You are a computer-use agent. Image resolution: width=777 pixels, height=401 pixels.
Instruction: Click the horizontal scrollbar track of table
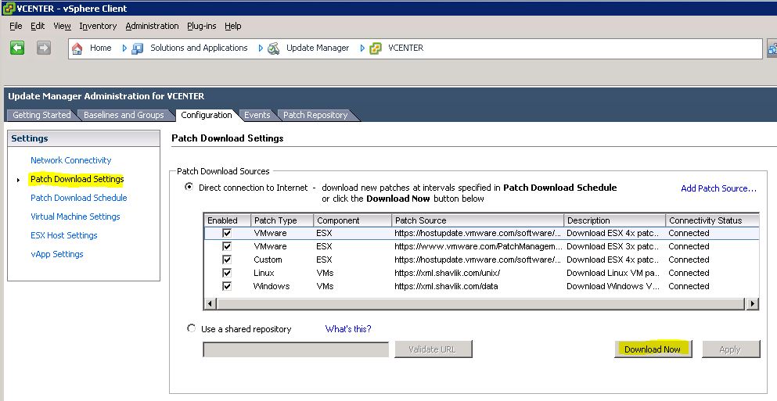pyautogui.click(x=480, y=303)
